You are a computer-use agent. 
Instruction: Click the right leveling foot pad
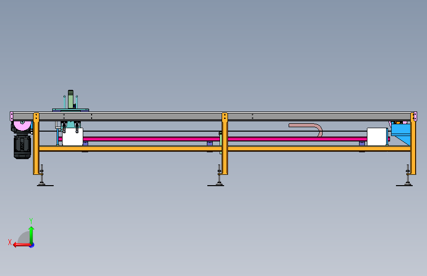coord(404,186)
